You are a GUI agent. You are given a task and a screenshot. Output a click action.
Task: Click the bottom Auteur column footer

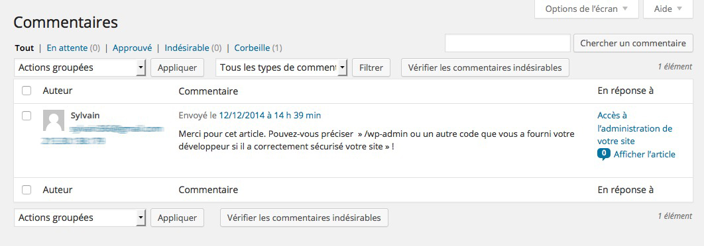point(58,190)
